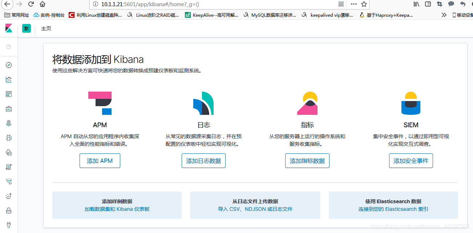Open 连接到您的 Elasticsearch 索引 link
The image size is (473, 233).
[x=393, y=209]
